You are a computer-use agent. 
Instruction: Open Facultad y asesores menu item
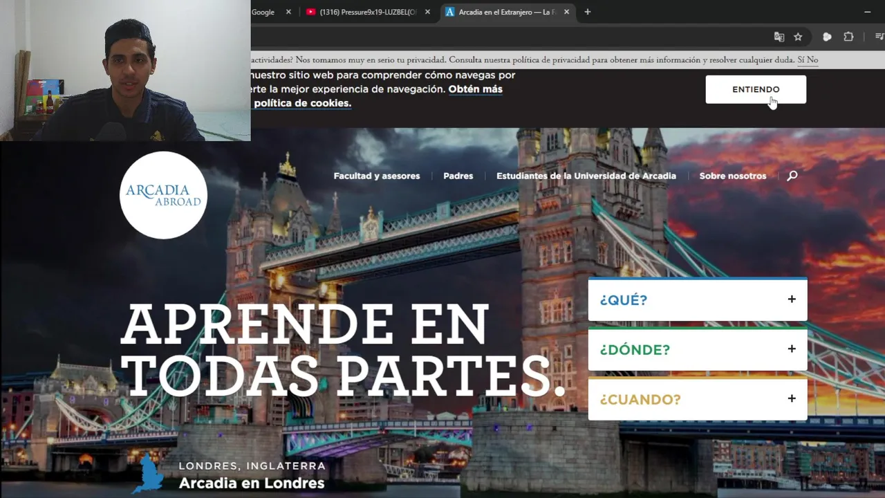377,176
